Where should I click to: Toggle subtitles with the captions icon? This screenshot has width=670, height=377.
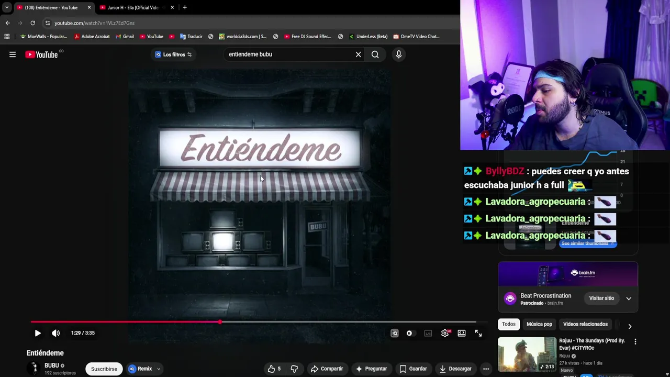(x=428, y=333)
